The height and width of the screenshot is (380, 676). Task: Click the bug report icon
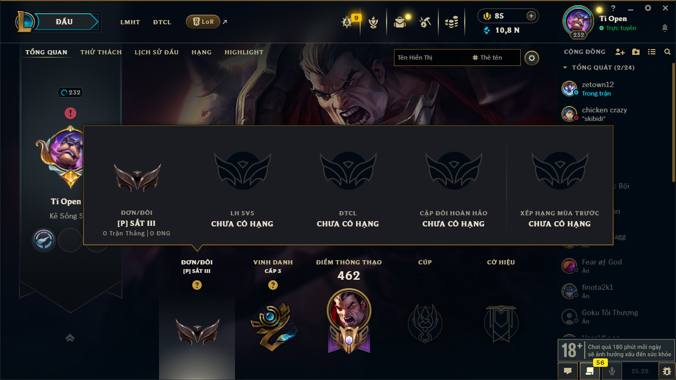click(666, 371)
